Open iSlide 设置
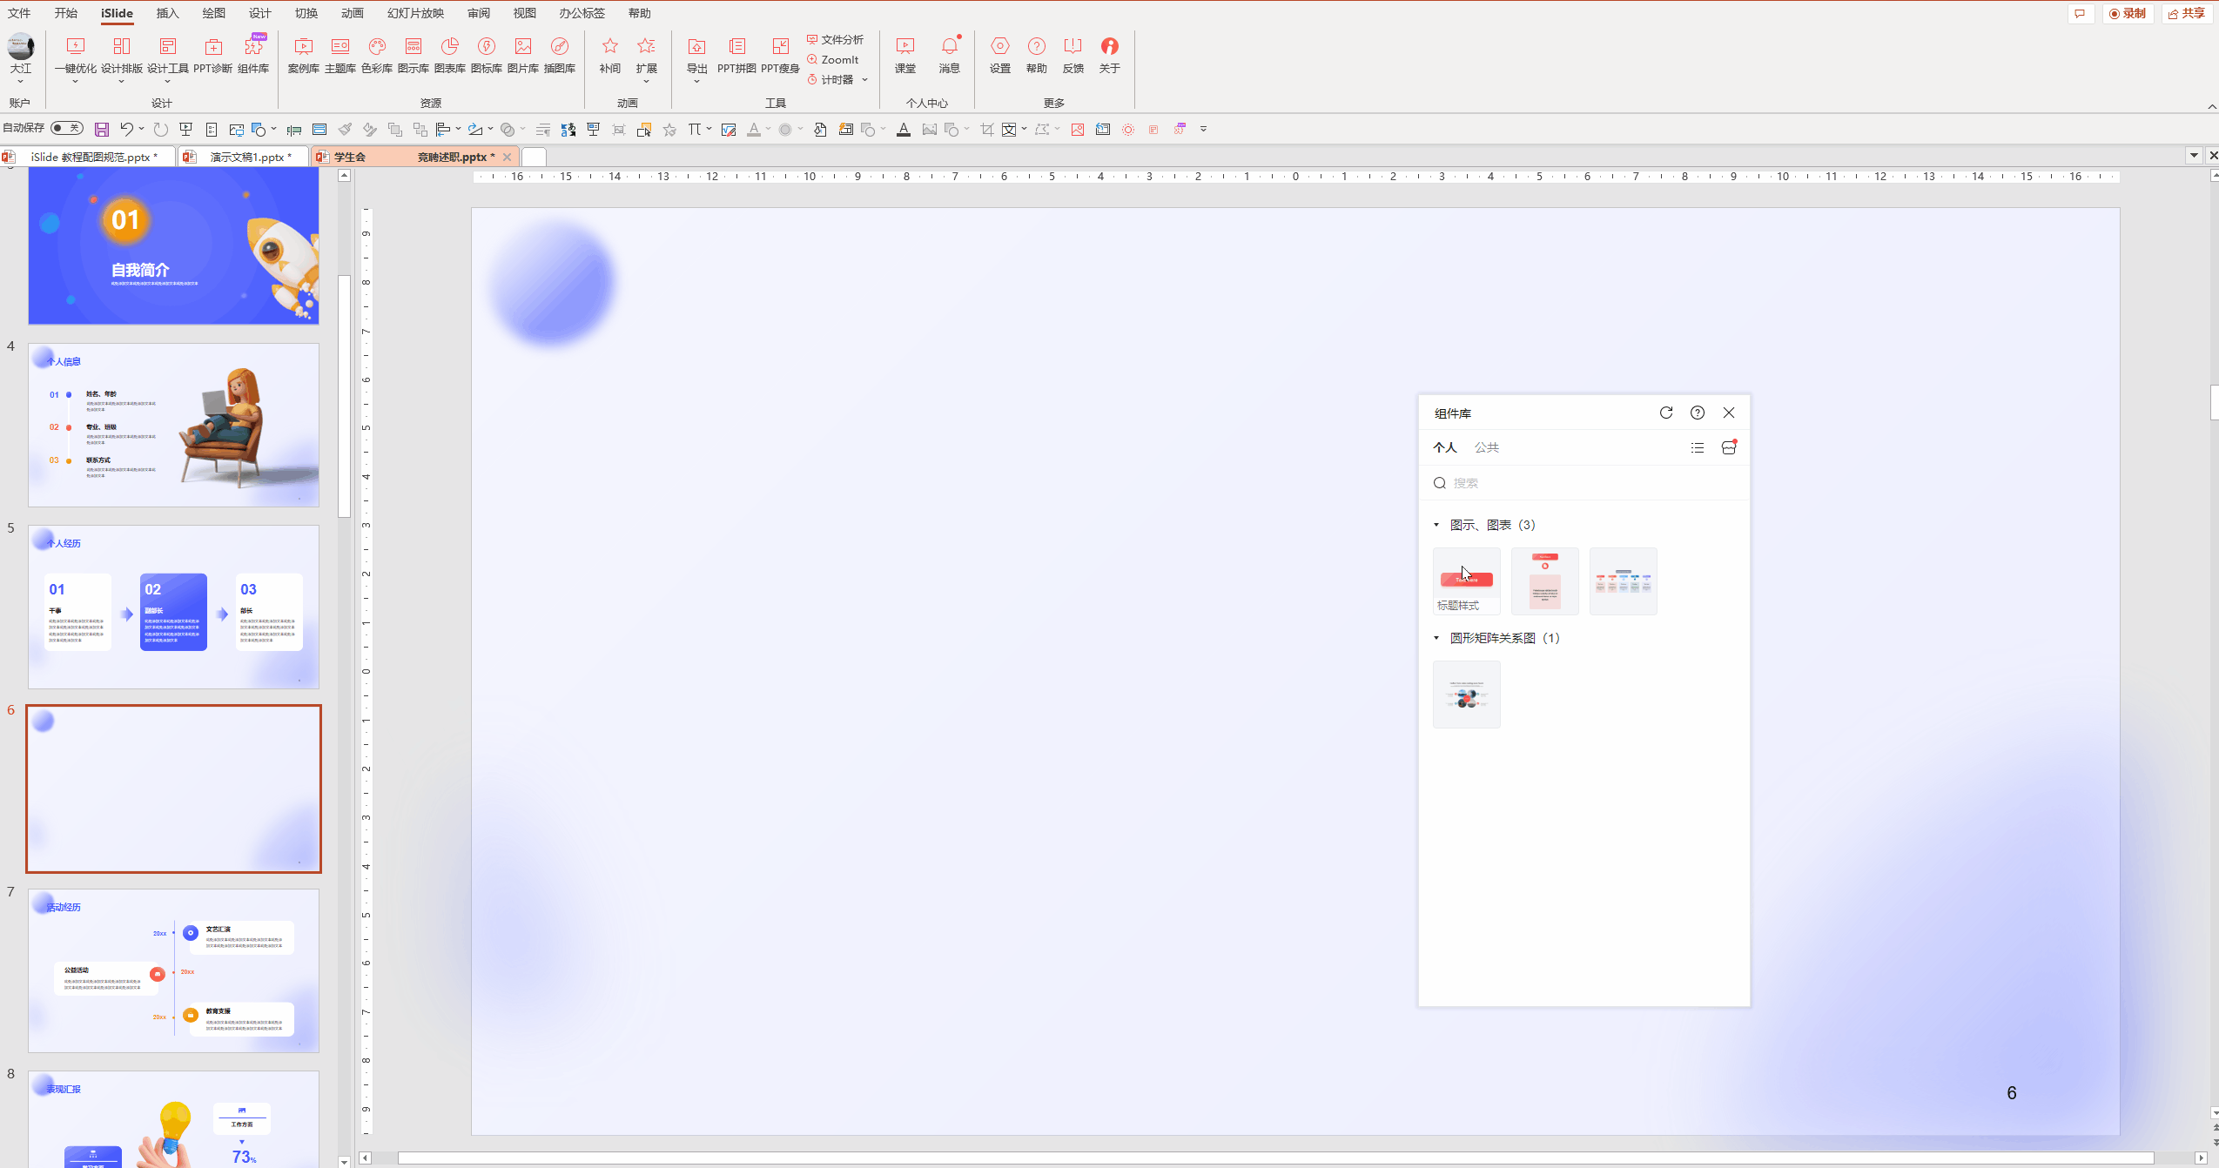The image size is (2219, 1168). 999,56
